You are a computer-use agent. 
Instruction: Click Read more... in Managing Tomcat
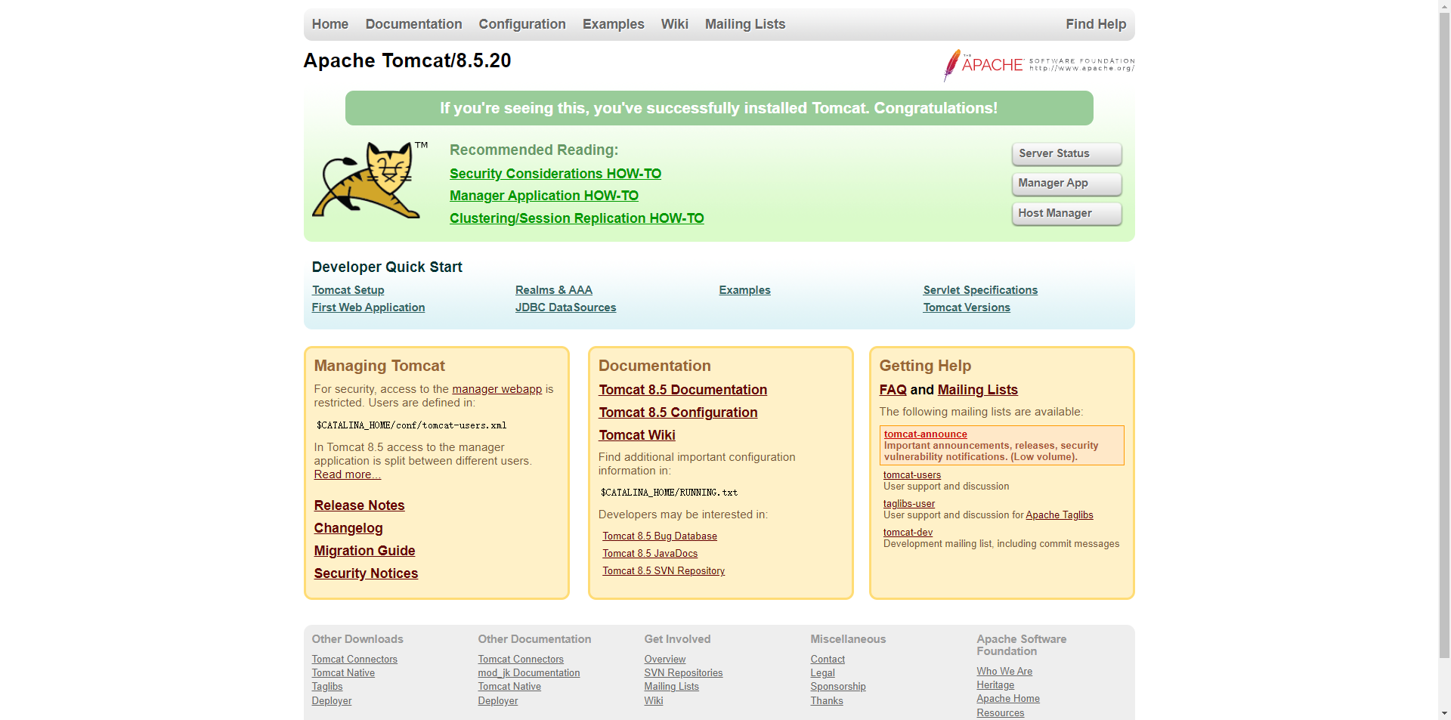click(347, 474)
